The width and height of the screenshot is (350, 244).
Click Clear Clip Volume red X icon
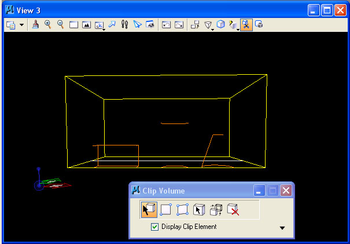click(x=233, y=210)
